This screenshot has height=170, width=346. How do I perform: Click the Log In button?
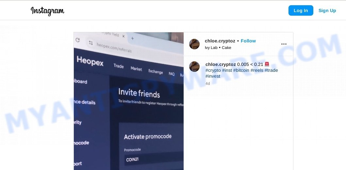pos(301,10)
